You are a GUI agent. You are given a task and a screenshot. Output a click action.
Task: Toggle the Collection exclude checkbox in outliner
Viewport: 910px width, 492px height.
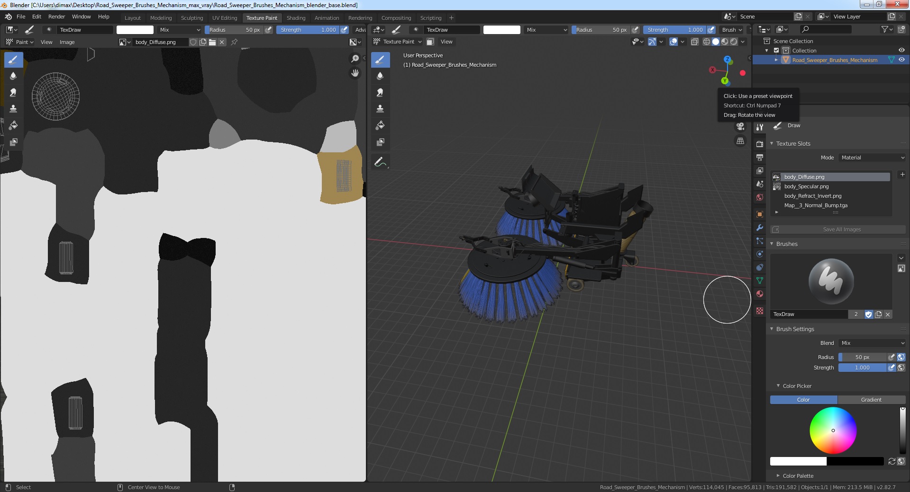(776, 51)
